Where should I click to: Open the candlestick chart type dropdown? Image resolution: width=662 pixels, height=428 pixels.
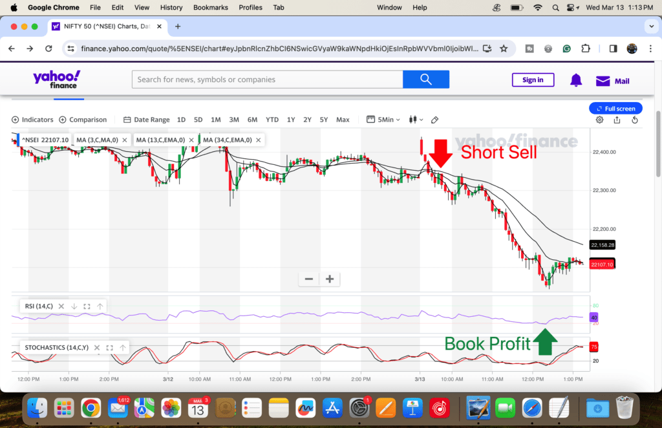pos(416,120)
